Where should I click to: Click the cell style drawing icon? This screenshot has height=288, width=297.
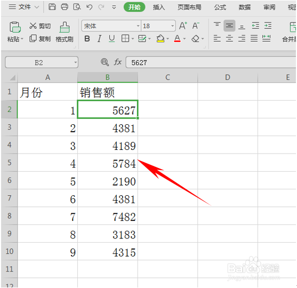click(x=142, y=38)
